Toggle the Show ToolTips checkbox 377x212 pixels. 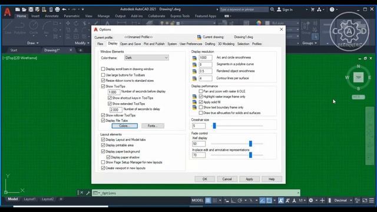click(103, 87)
